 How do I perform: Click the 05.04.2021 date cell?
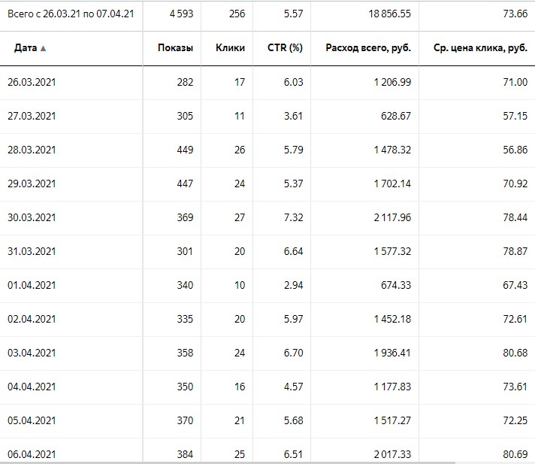coord(31,420)
